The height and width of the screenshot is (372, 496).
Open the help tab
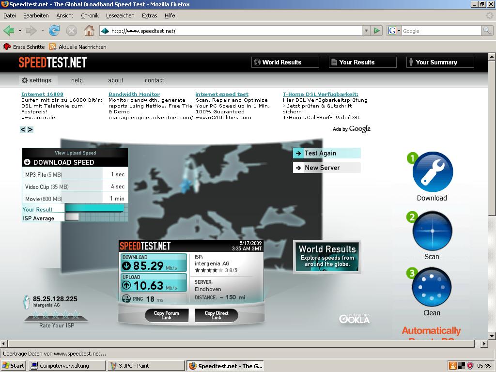[77, 80]
